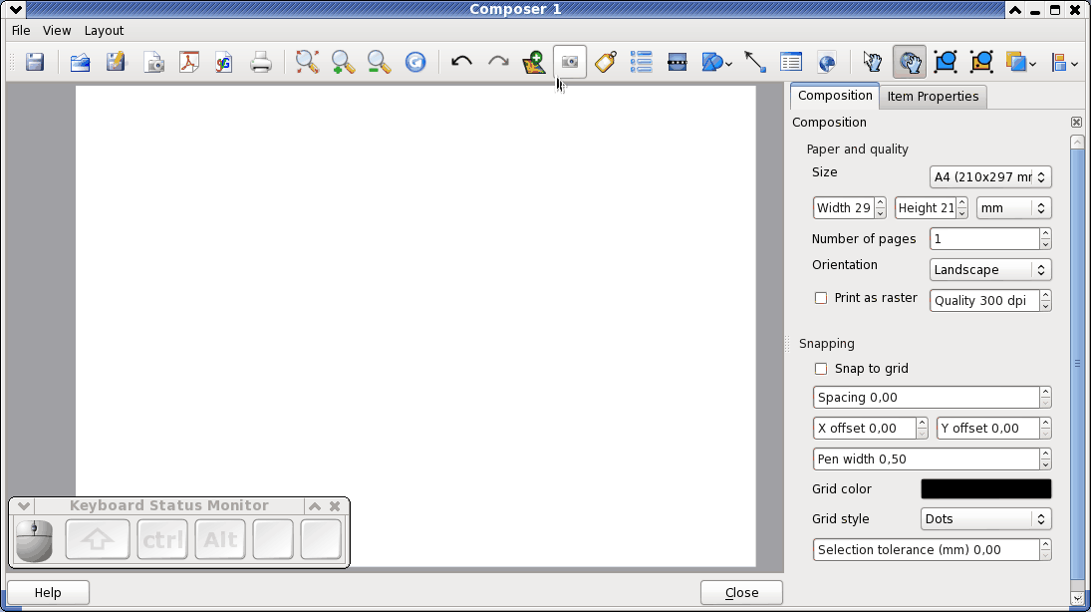1091x612 pixels.
Task: Switch to the Composition tab
Action: click(x=835, y=96)
